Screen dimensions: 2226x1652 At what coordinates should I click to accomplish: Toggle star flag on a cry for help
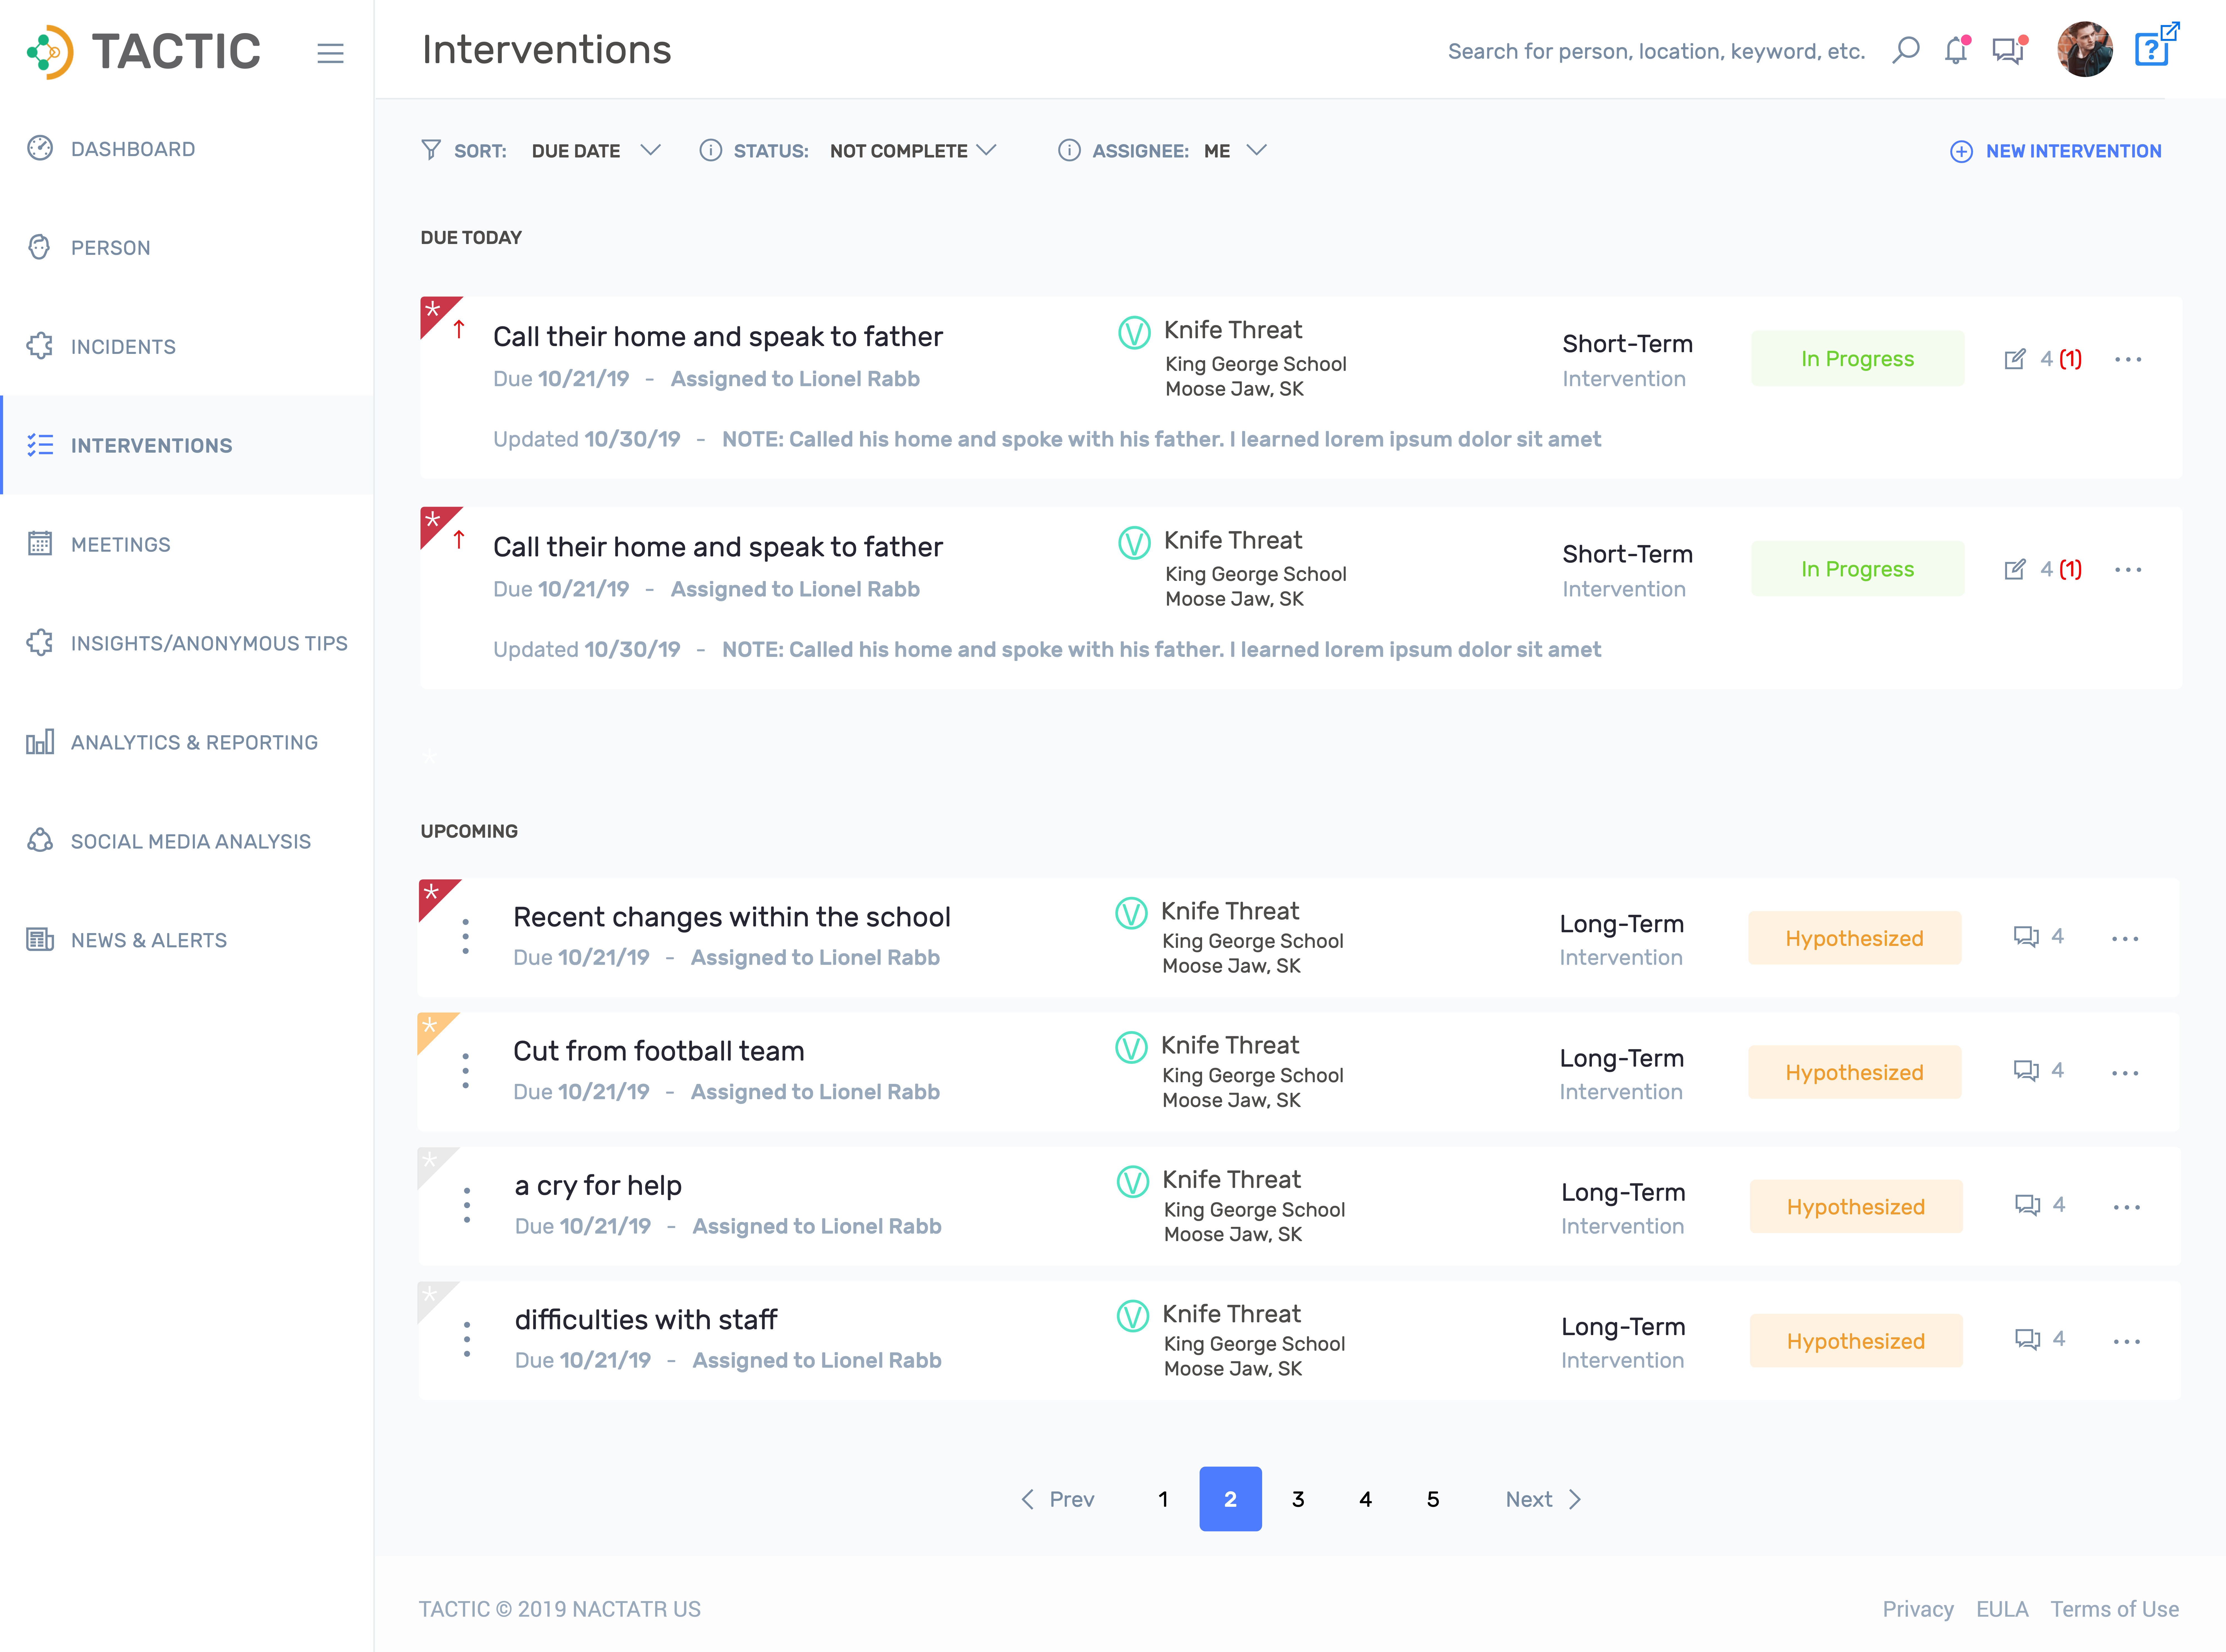pos(431,1161)
